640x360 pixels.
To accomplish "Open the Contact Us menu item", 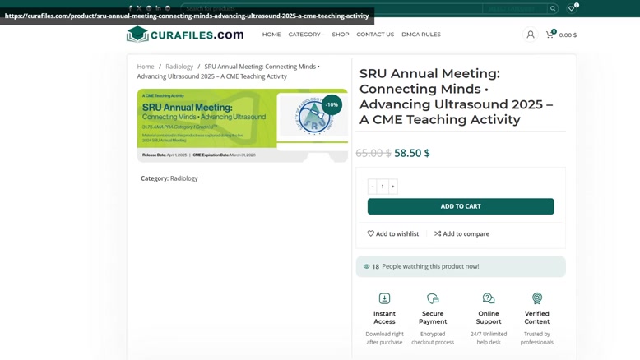I will pyautogui.click(x=375, y=35).
